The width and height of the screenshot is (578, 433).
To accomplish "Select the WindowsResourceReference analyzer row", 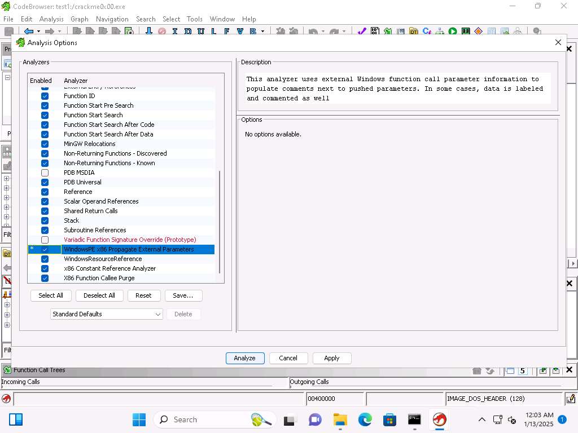I will 103,259.
